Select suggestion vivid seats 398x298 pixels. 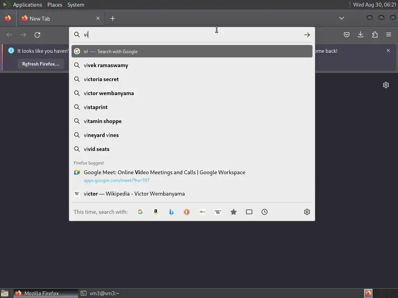point(192,149)
